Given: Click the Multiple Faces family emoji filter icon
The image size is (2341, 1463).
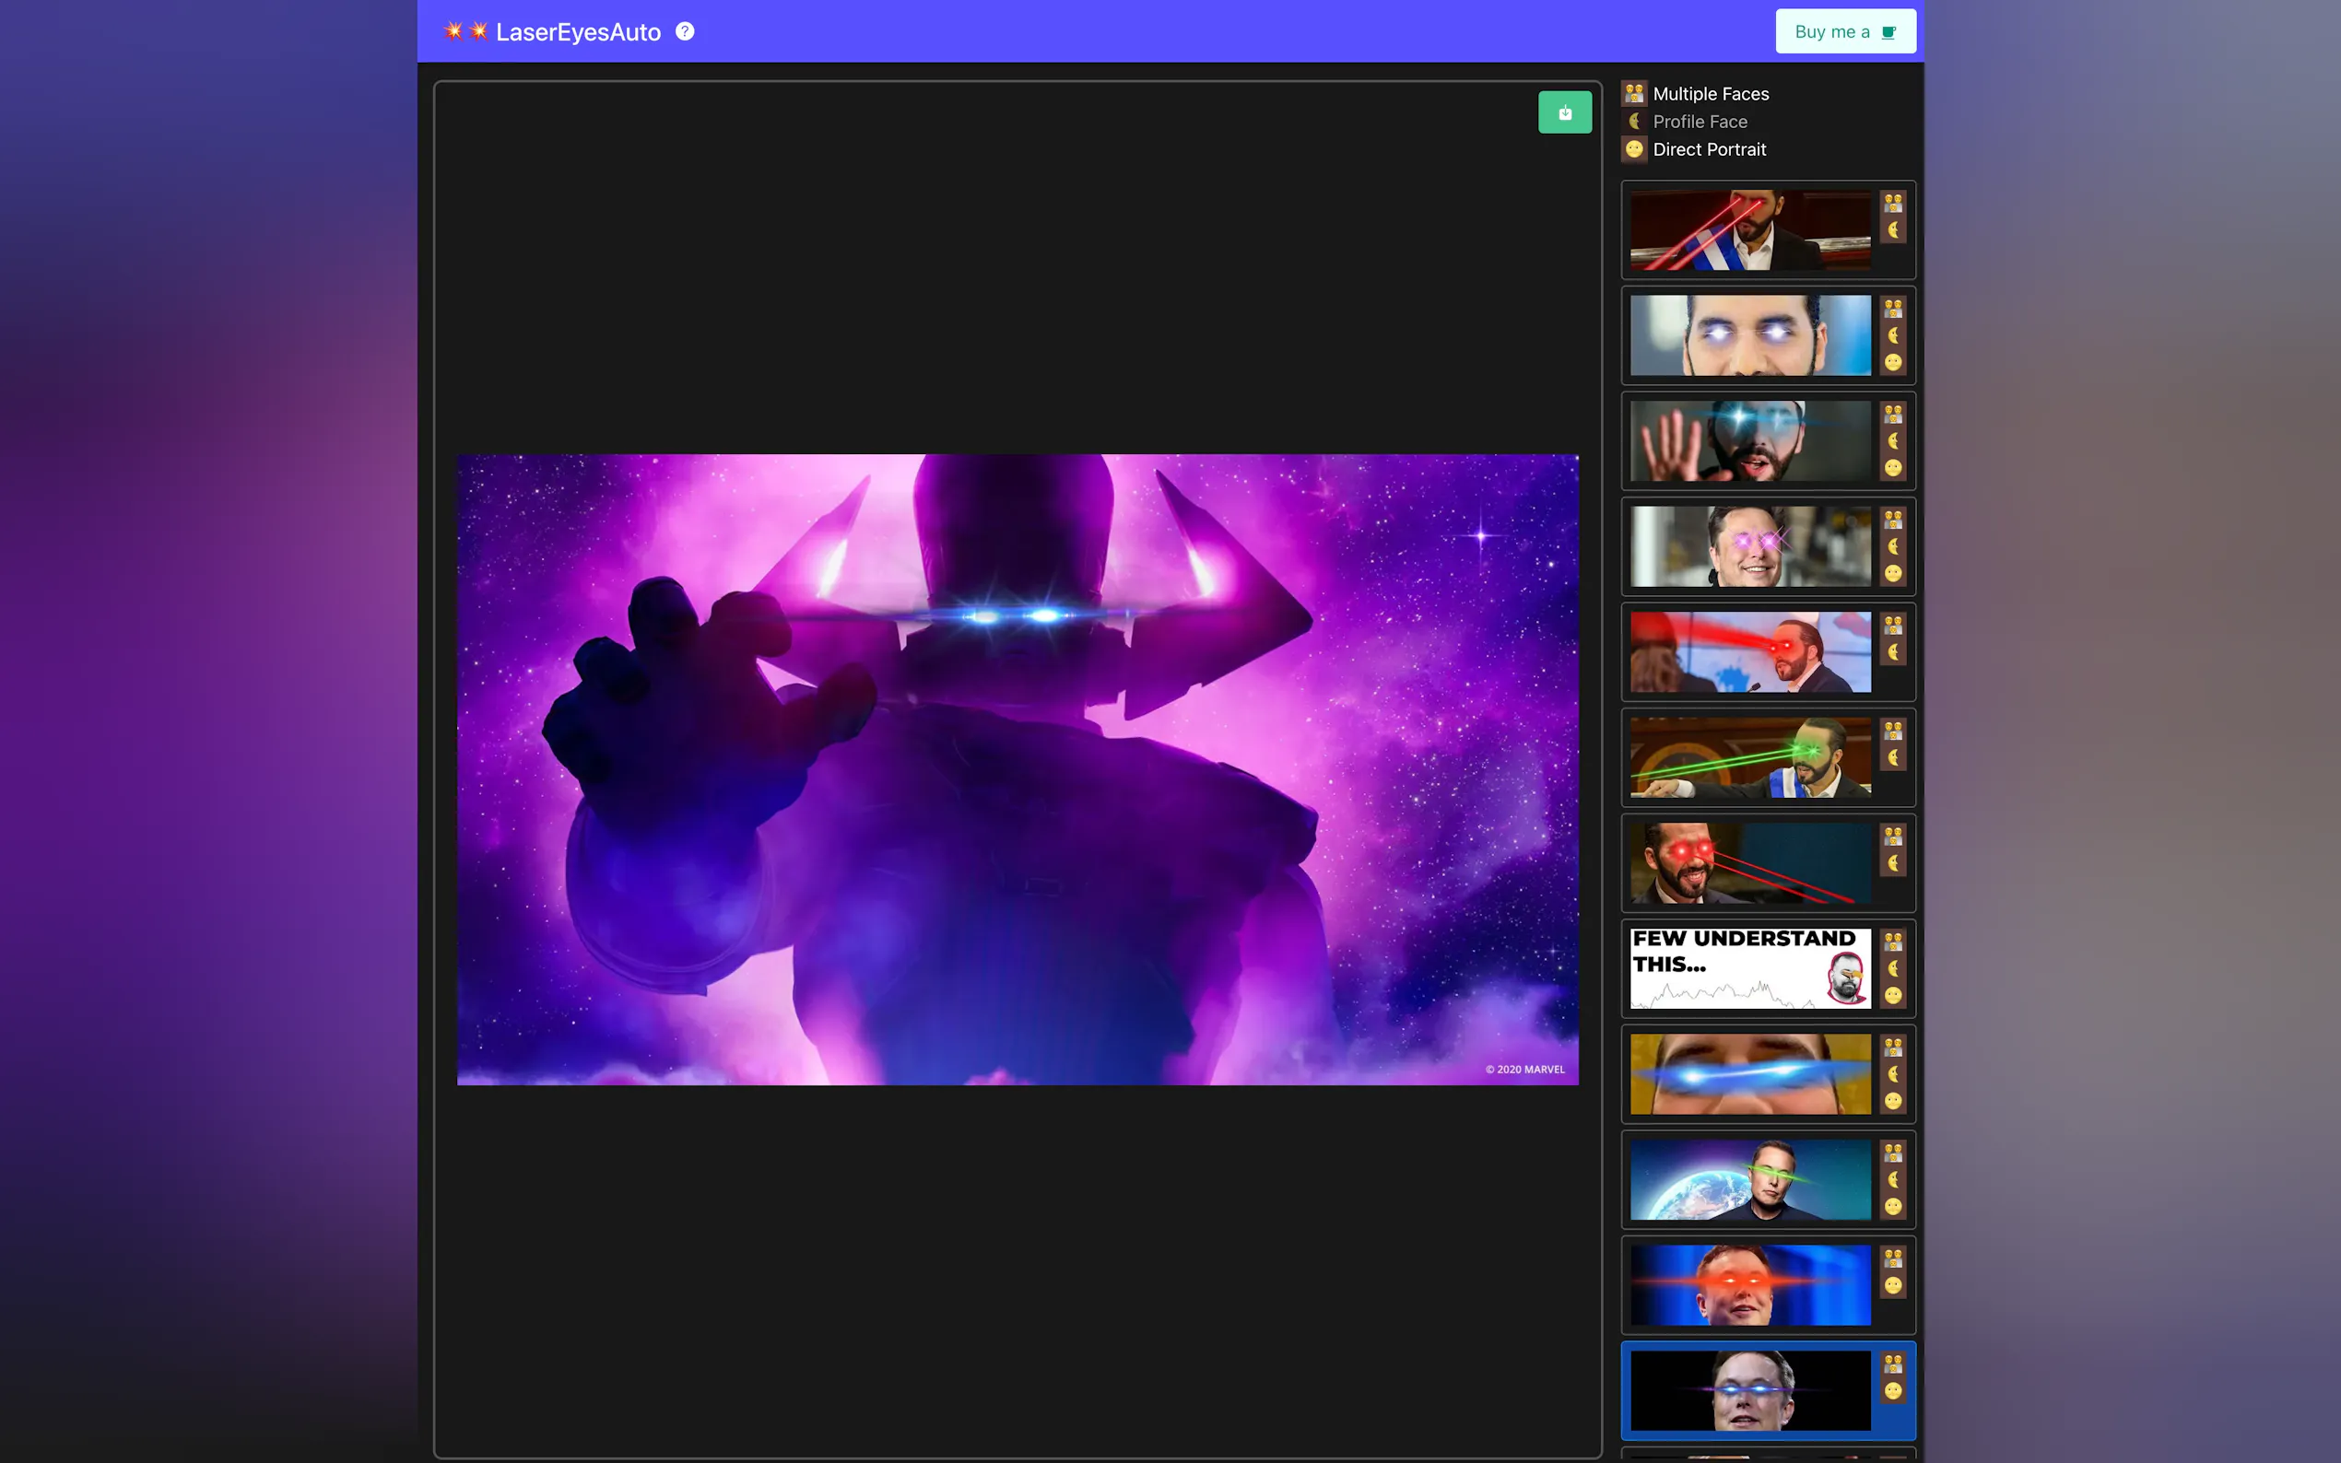Looking at the screenshot, I should pos(1633,94).
